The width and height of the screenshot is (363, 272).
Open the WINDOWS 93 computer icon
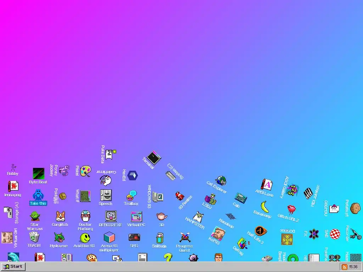158,197
